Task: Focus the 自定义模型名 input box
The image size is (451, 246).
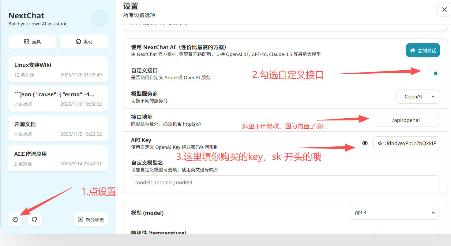Action: (x=285, y=182)
